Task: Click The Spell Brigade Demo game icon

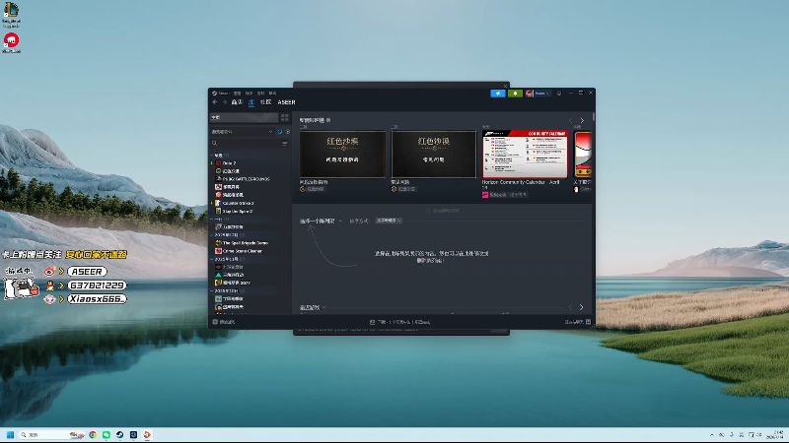Action: click(x=218, y=242)
